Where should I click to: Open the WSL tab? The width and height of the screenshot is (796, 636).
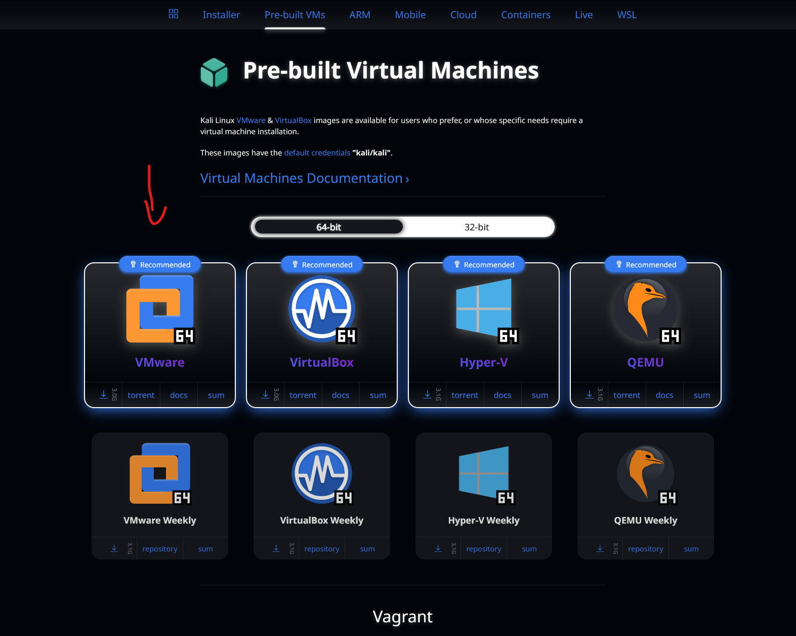point(627,15)
